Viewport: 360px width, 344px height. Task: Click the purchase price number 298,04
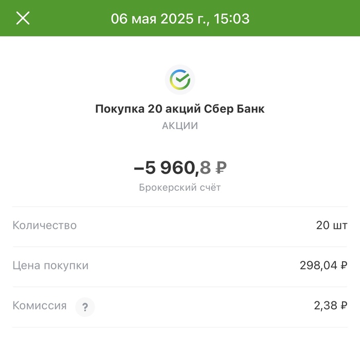318,265
